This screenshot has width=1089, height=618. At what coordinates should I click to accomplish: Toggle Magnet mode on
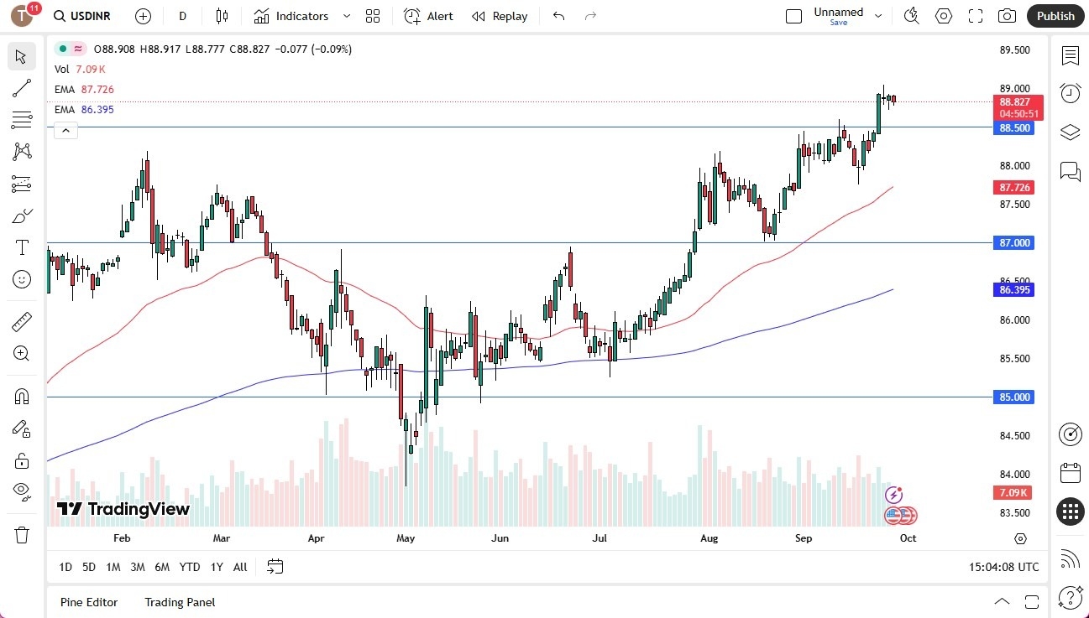[22, 395]
